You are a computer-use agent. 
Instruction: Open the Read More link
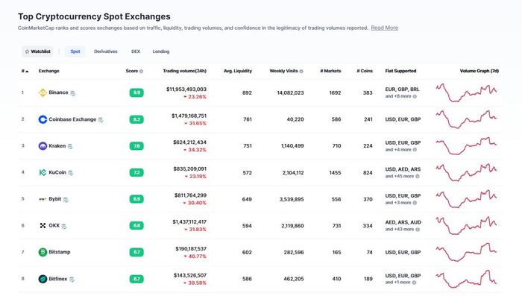point(385,28)
